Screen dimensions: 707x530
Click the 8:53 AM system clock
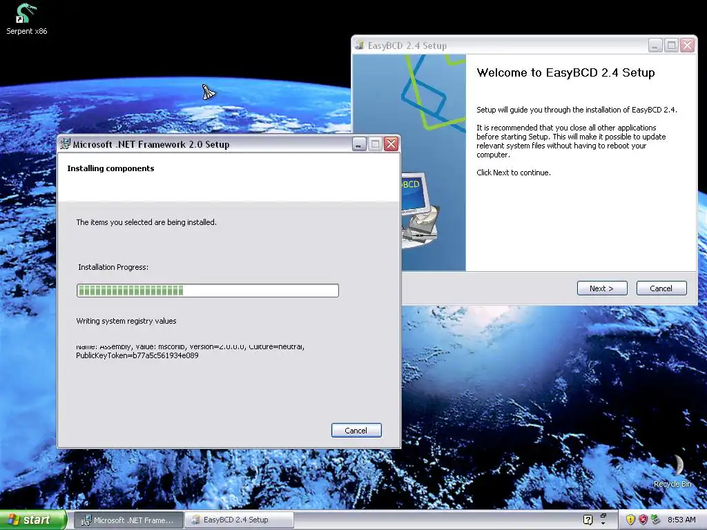click(681, 520)
